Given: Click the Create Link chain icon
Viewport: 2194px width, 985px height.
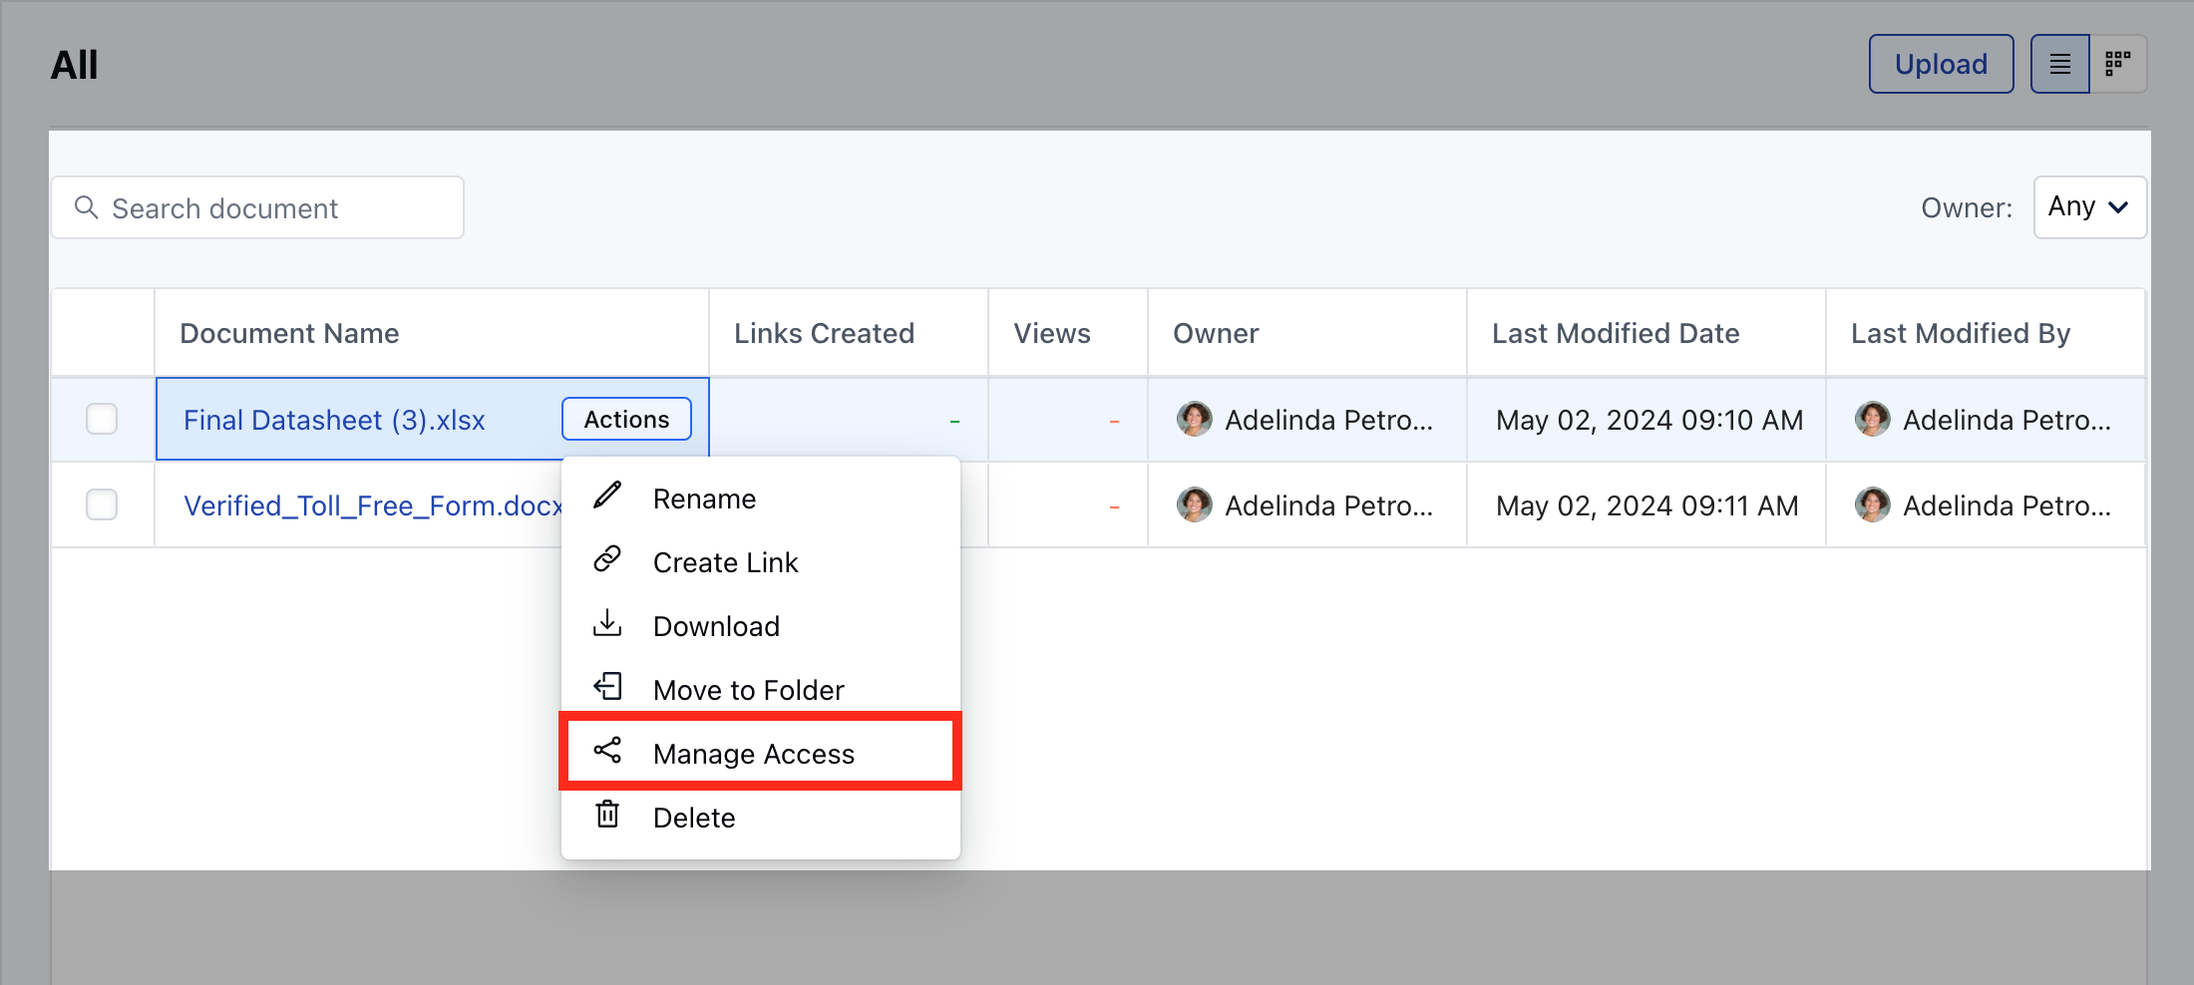Looking at the screenshot, I should [x=608, y=559].
